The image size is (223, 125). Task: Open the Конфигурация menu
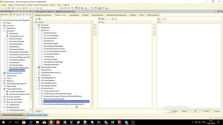tap(20, 5)
